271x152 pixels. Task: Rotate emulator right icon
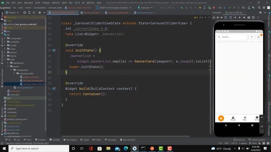click(230, 18)
